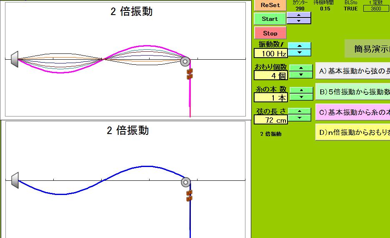Select the 1 本 thread count cell
This screenshot has width=390, height=238.
270,98
